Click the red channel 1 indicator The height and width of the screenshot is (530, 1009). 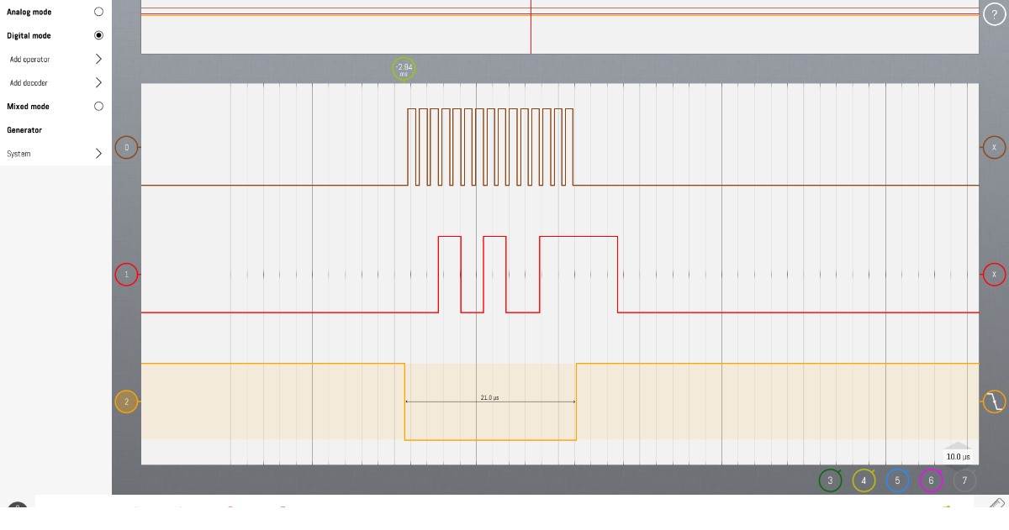(x=127, y=275)
